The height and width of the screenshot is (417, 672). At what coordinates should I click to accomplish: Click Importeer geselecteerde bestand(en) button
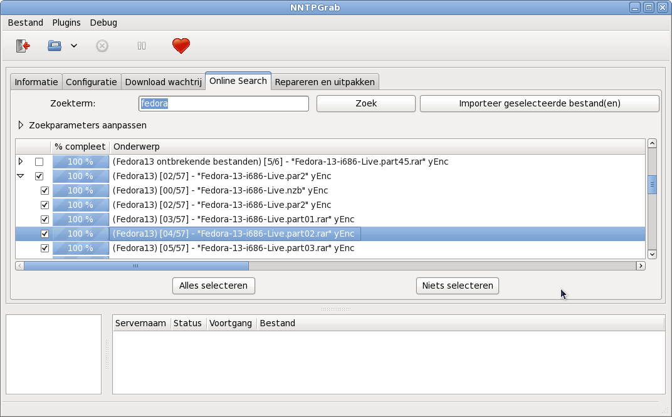point(539,103)
